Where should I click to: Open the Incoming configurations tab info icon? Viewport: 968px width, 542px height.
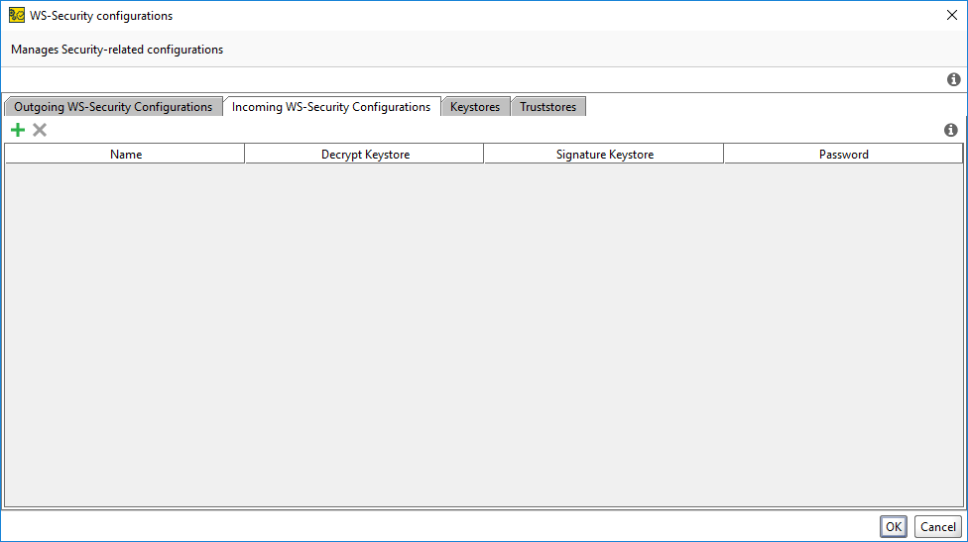(951, 130)
